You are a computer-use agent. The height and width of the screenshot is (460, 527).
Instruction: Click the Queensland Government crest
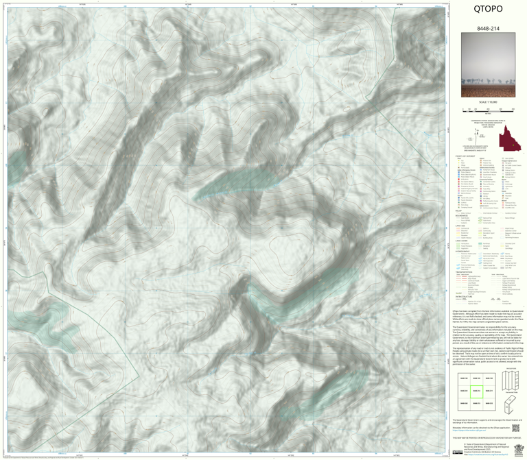click(x=519, y=449)
